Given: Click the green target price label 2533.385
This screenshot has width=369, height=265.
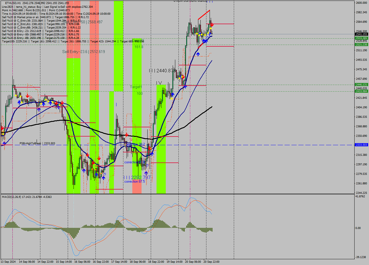Looking at the screenshot, I should [361, 38].
